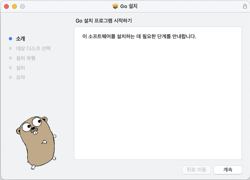Image resolution: width=250 pixels, height=180 pixels.
Task: Click the 뒤로 이동 button
Action: click(197, 170)
